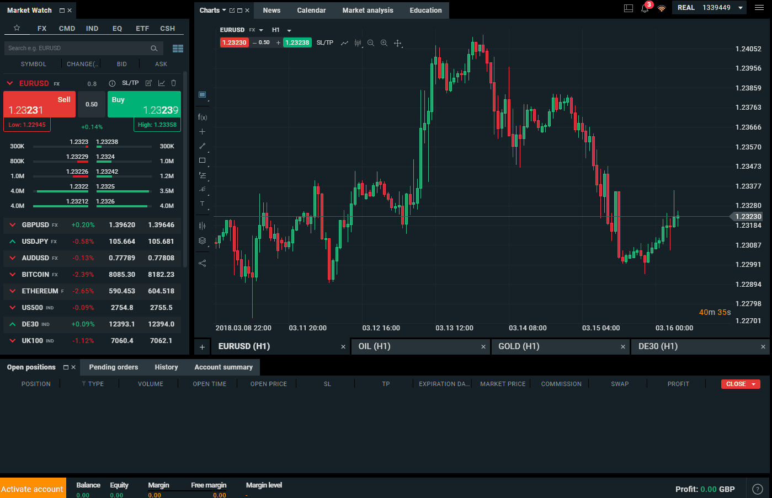
Task: Click the symbol search field in Market Watch
Action: [x=77, y=48]
